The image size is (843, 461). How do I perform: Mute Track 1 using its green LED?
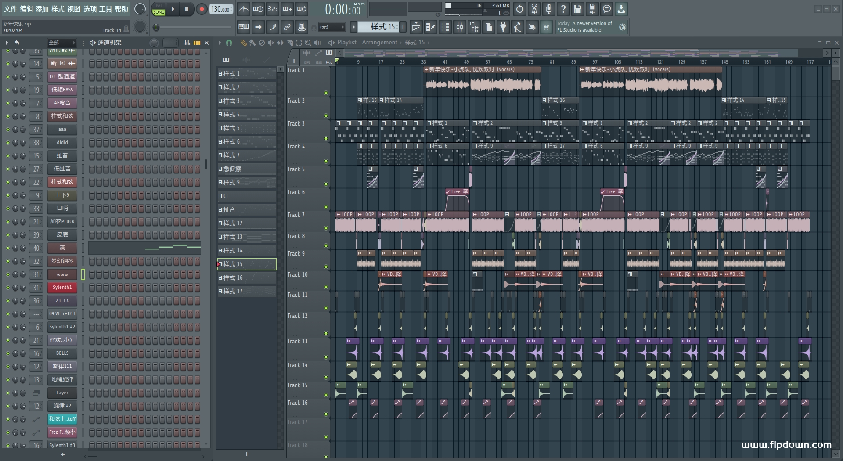click(326, 93)
